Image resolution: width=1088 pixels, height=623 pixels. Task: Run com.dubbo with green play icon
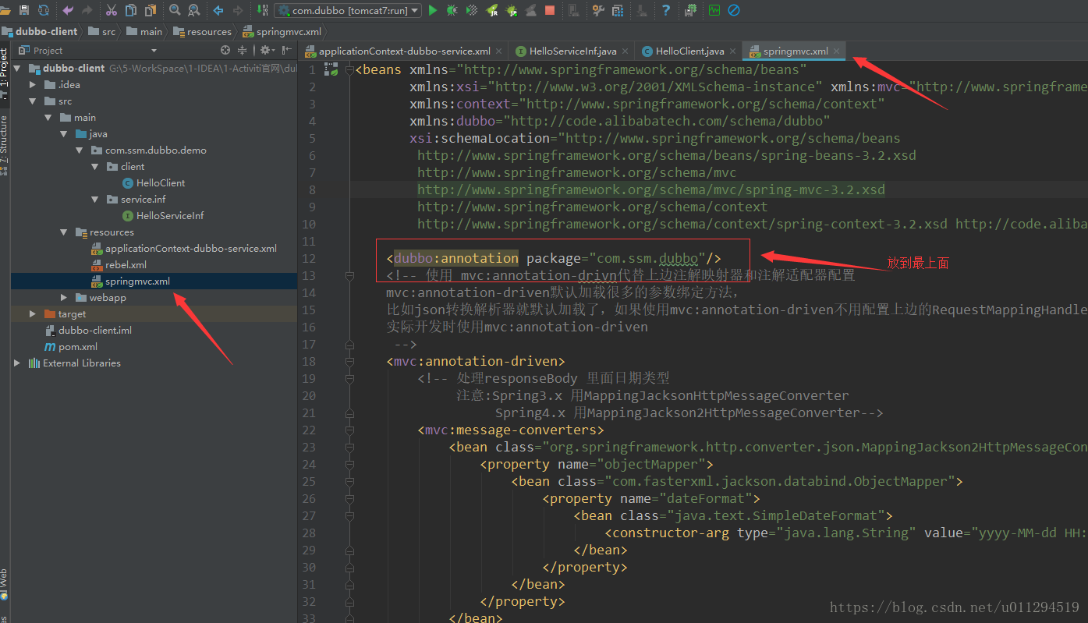(x=433, y=10)
